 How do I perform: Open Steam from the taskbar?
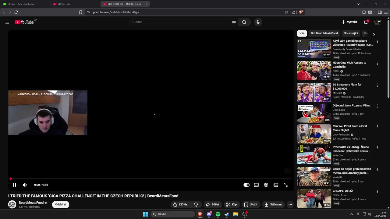click(x=227, y=214)
